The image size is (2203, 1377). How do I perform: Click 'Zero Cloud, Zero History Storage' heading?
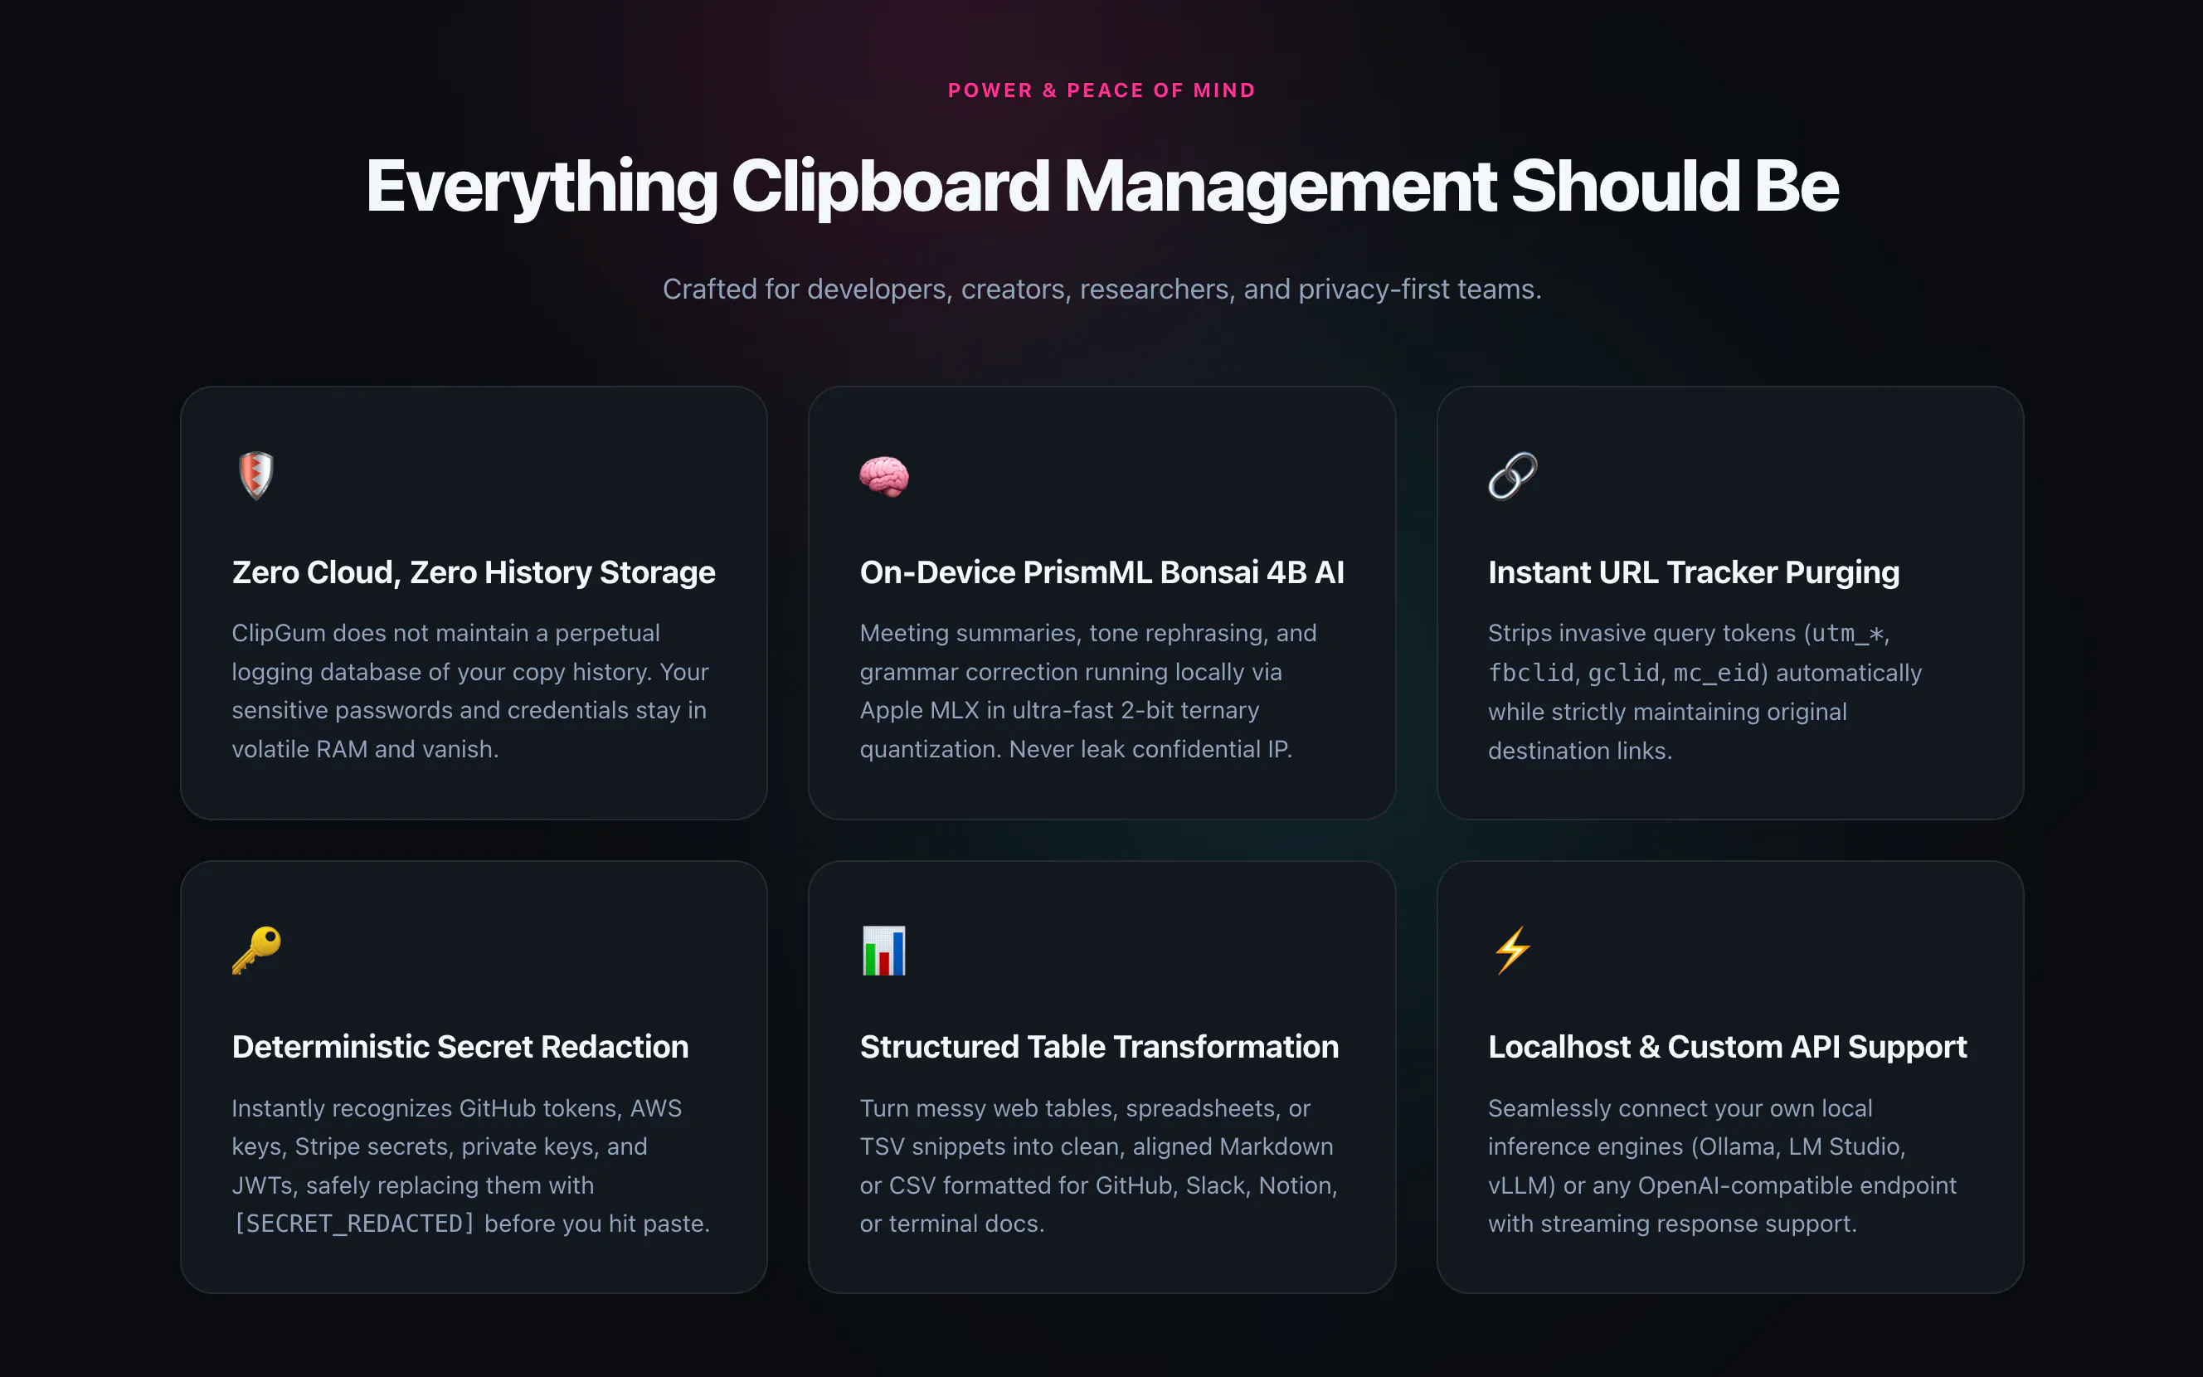pyautogui.click(x=474, y=572)
